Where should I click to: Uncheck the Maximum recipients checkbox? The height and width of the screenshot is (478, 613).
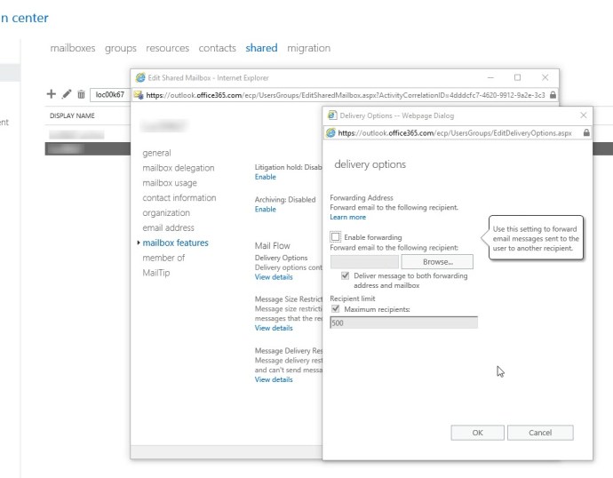(335, 309)
